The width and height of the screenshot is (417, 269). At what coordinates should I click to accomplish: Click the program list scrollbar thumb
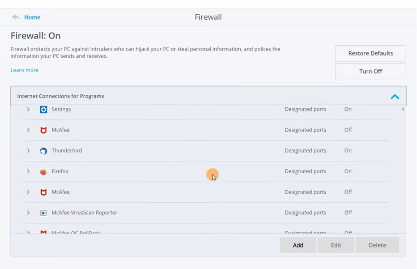pos(403,109)
